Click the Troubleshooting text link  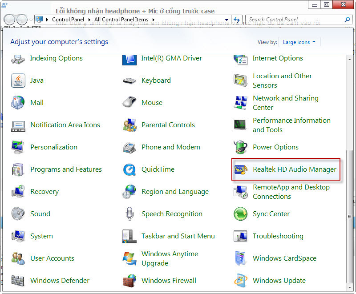278,236
